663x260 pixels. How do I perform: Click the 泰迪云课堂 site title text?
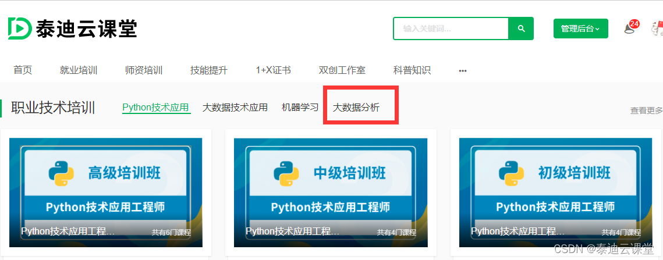click(87, 29)
